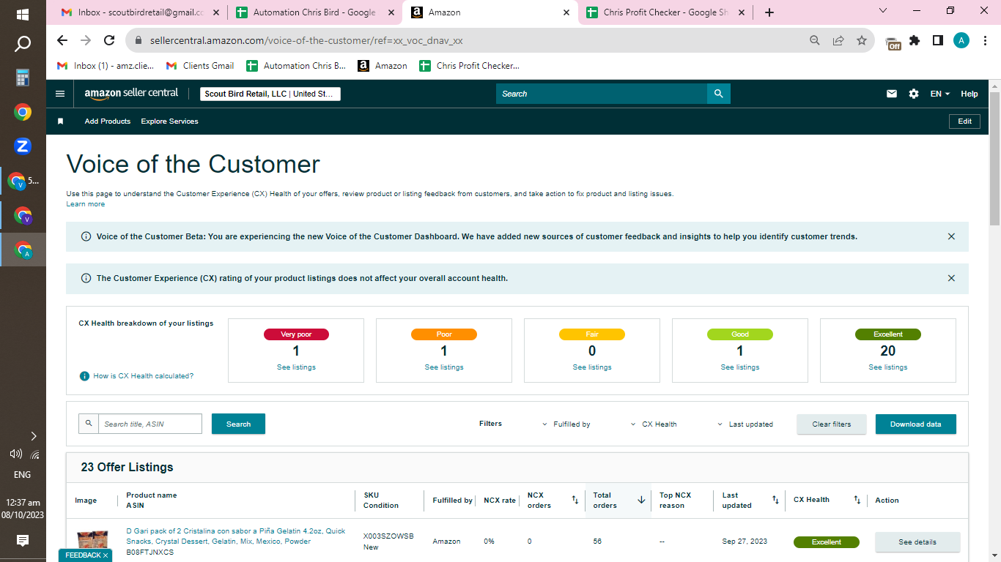Sort listings by Total orders arrow
Viewport: 1001px width, 562px height.
pos(641,501)
